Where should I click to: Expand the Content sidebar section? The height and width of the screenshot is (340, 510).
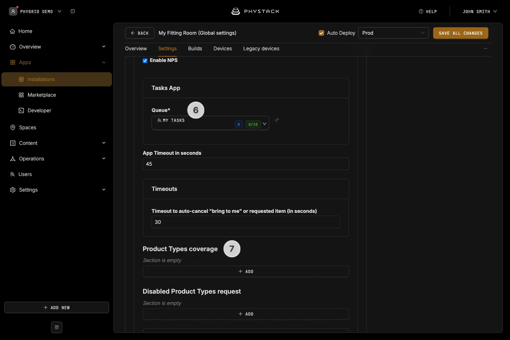click(x=104, y=143)
